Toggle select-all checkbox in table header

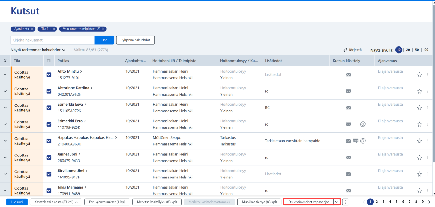tap(49, 61)
